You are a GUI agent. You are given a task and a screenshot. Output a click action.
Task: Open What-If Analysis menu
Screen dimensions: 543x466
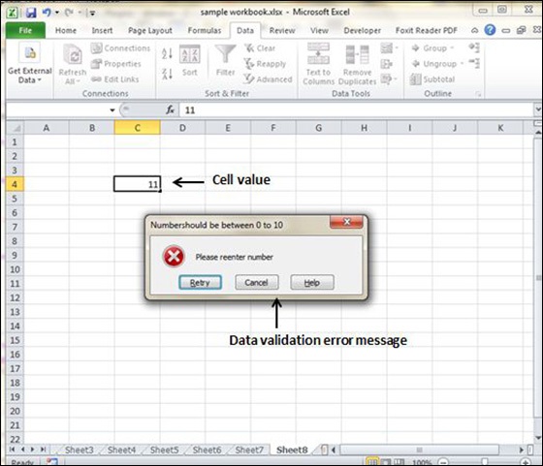389,79
